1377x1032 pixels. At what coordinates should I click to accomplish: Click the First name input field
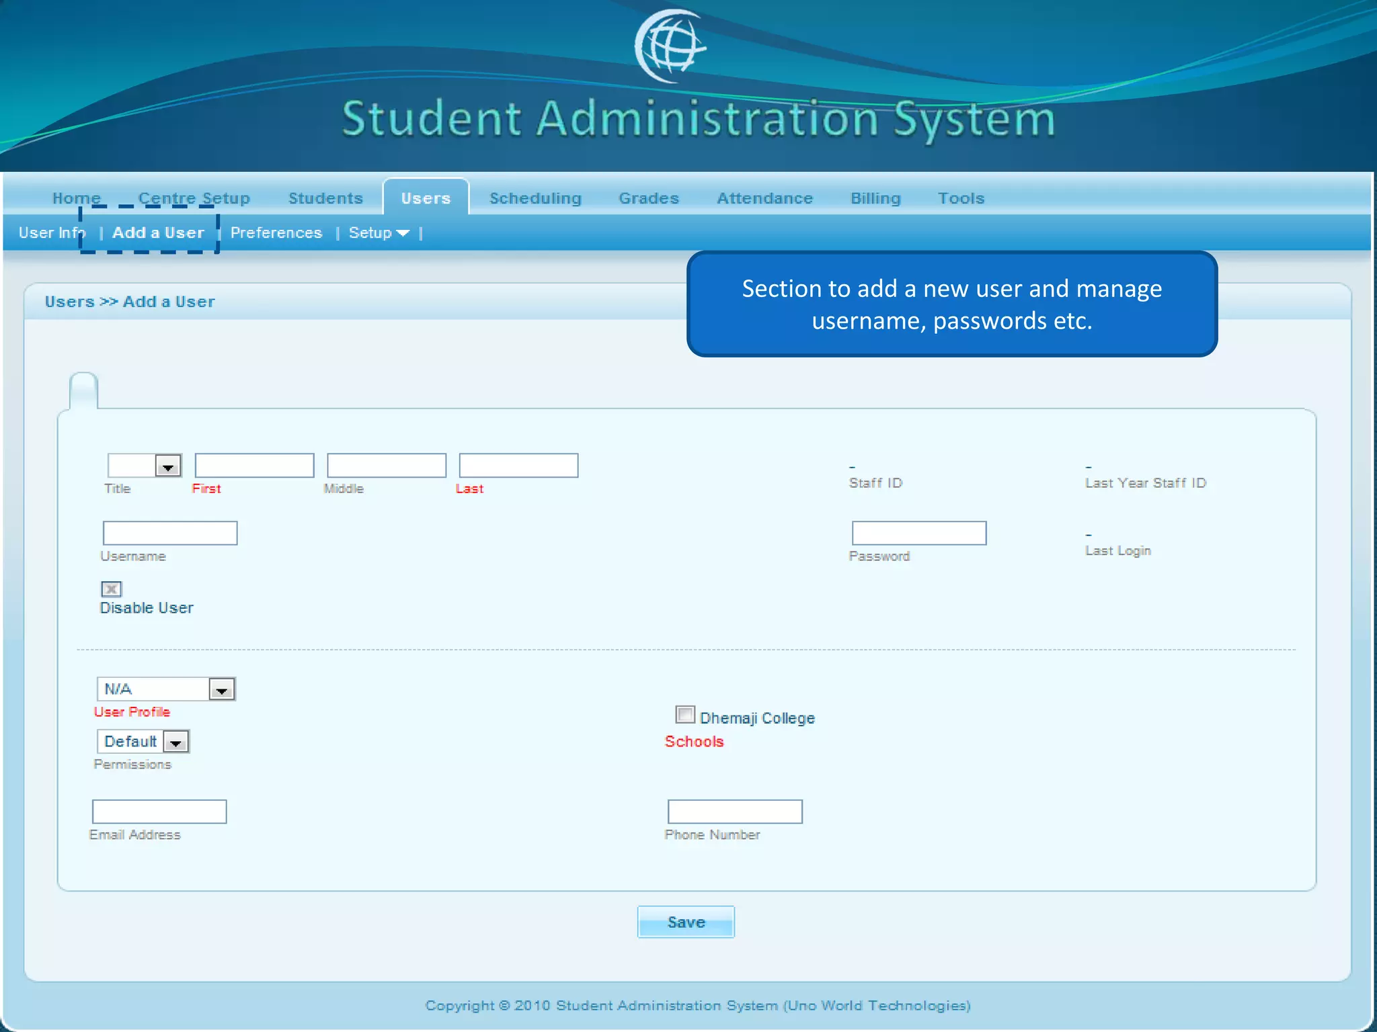(x=254, y=465)
